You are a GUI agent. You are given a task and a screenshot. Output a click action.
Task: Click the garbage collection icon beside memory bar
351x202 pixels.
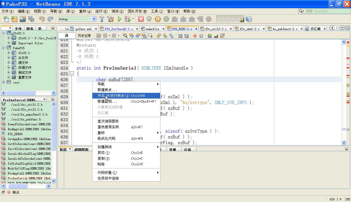249,19
